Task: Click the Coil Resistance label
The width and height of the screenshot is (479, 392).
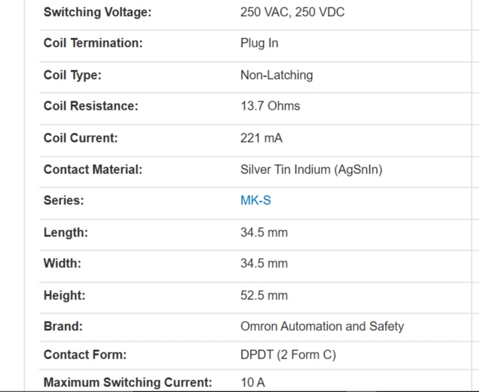Action: [x=91, y=106]
